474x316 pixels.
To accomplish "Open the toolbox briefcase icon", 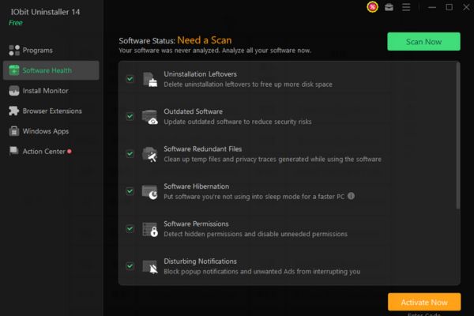I will pos(389,7).
